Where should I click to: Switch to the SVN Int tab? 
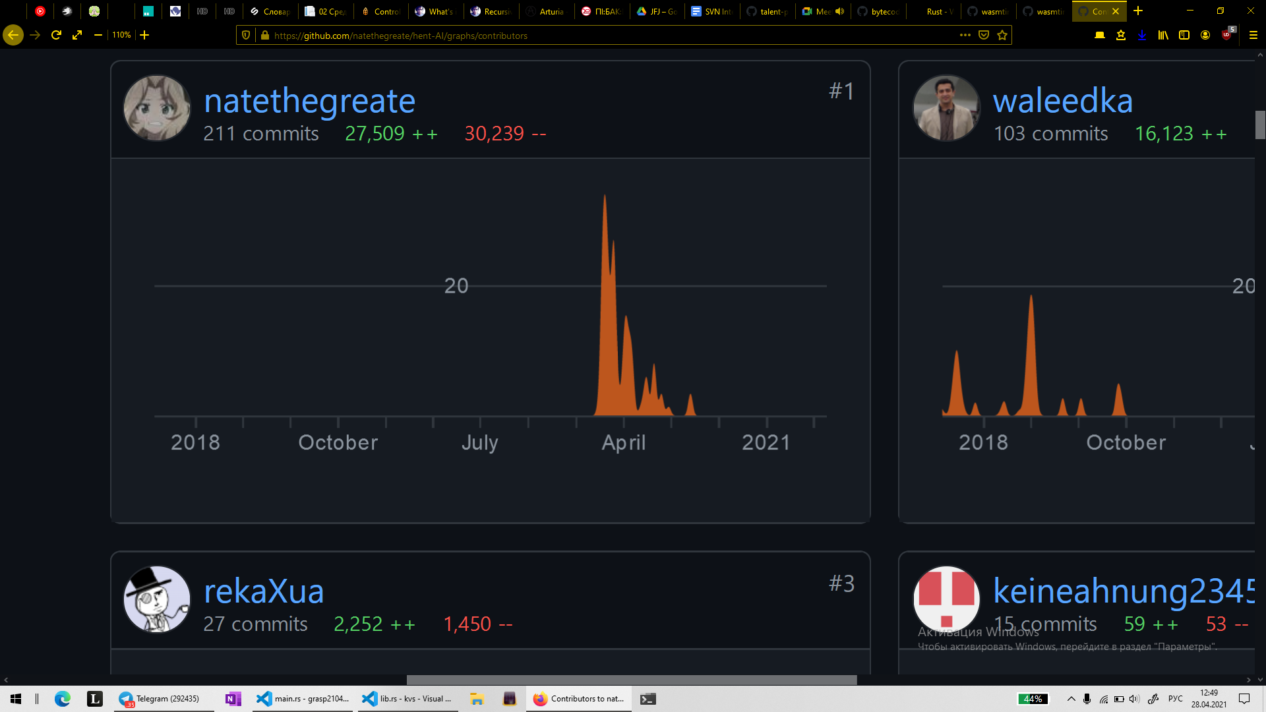click(x=711, y=11)
